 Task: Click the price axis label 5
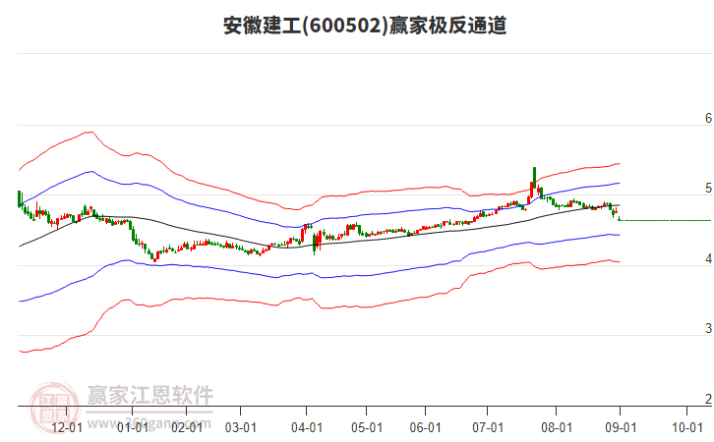point(708,189)
